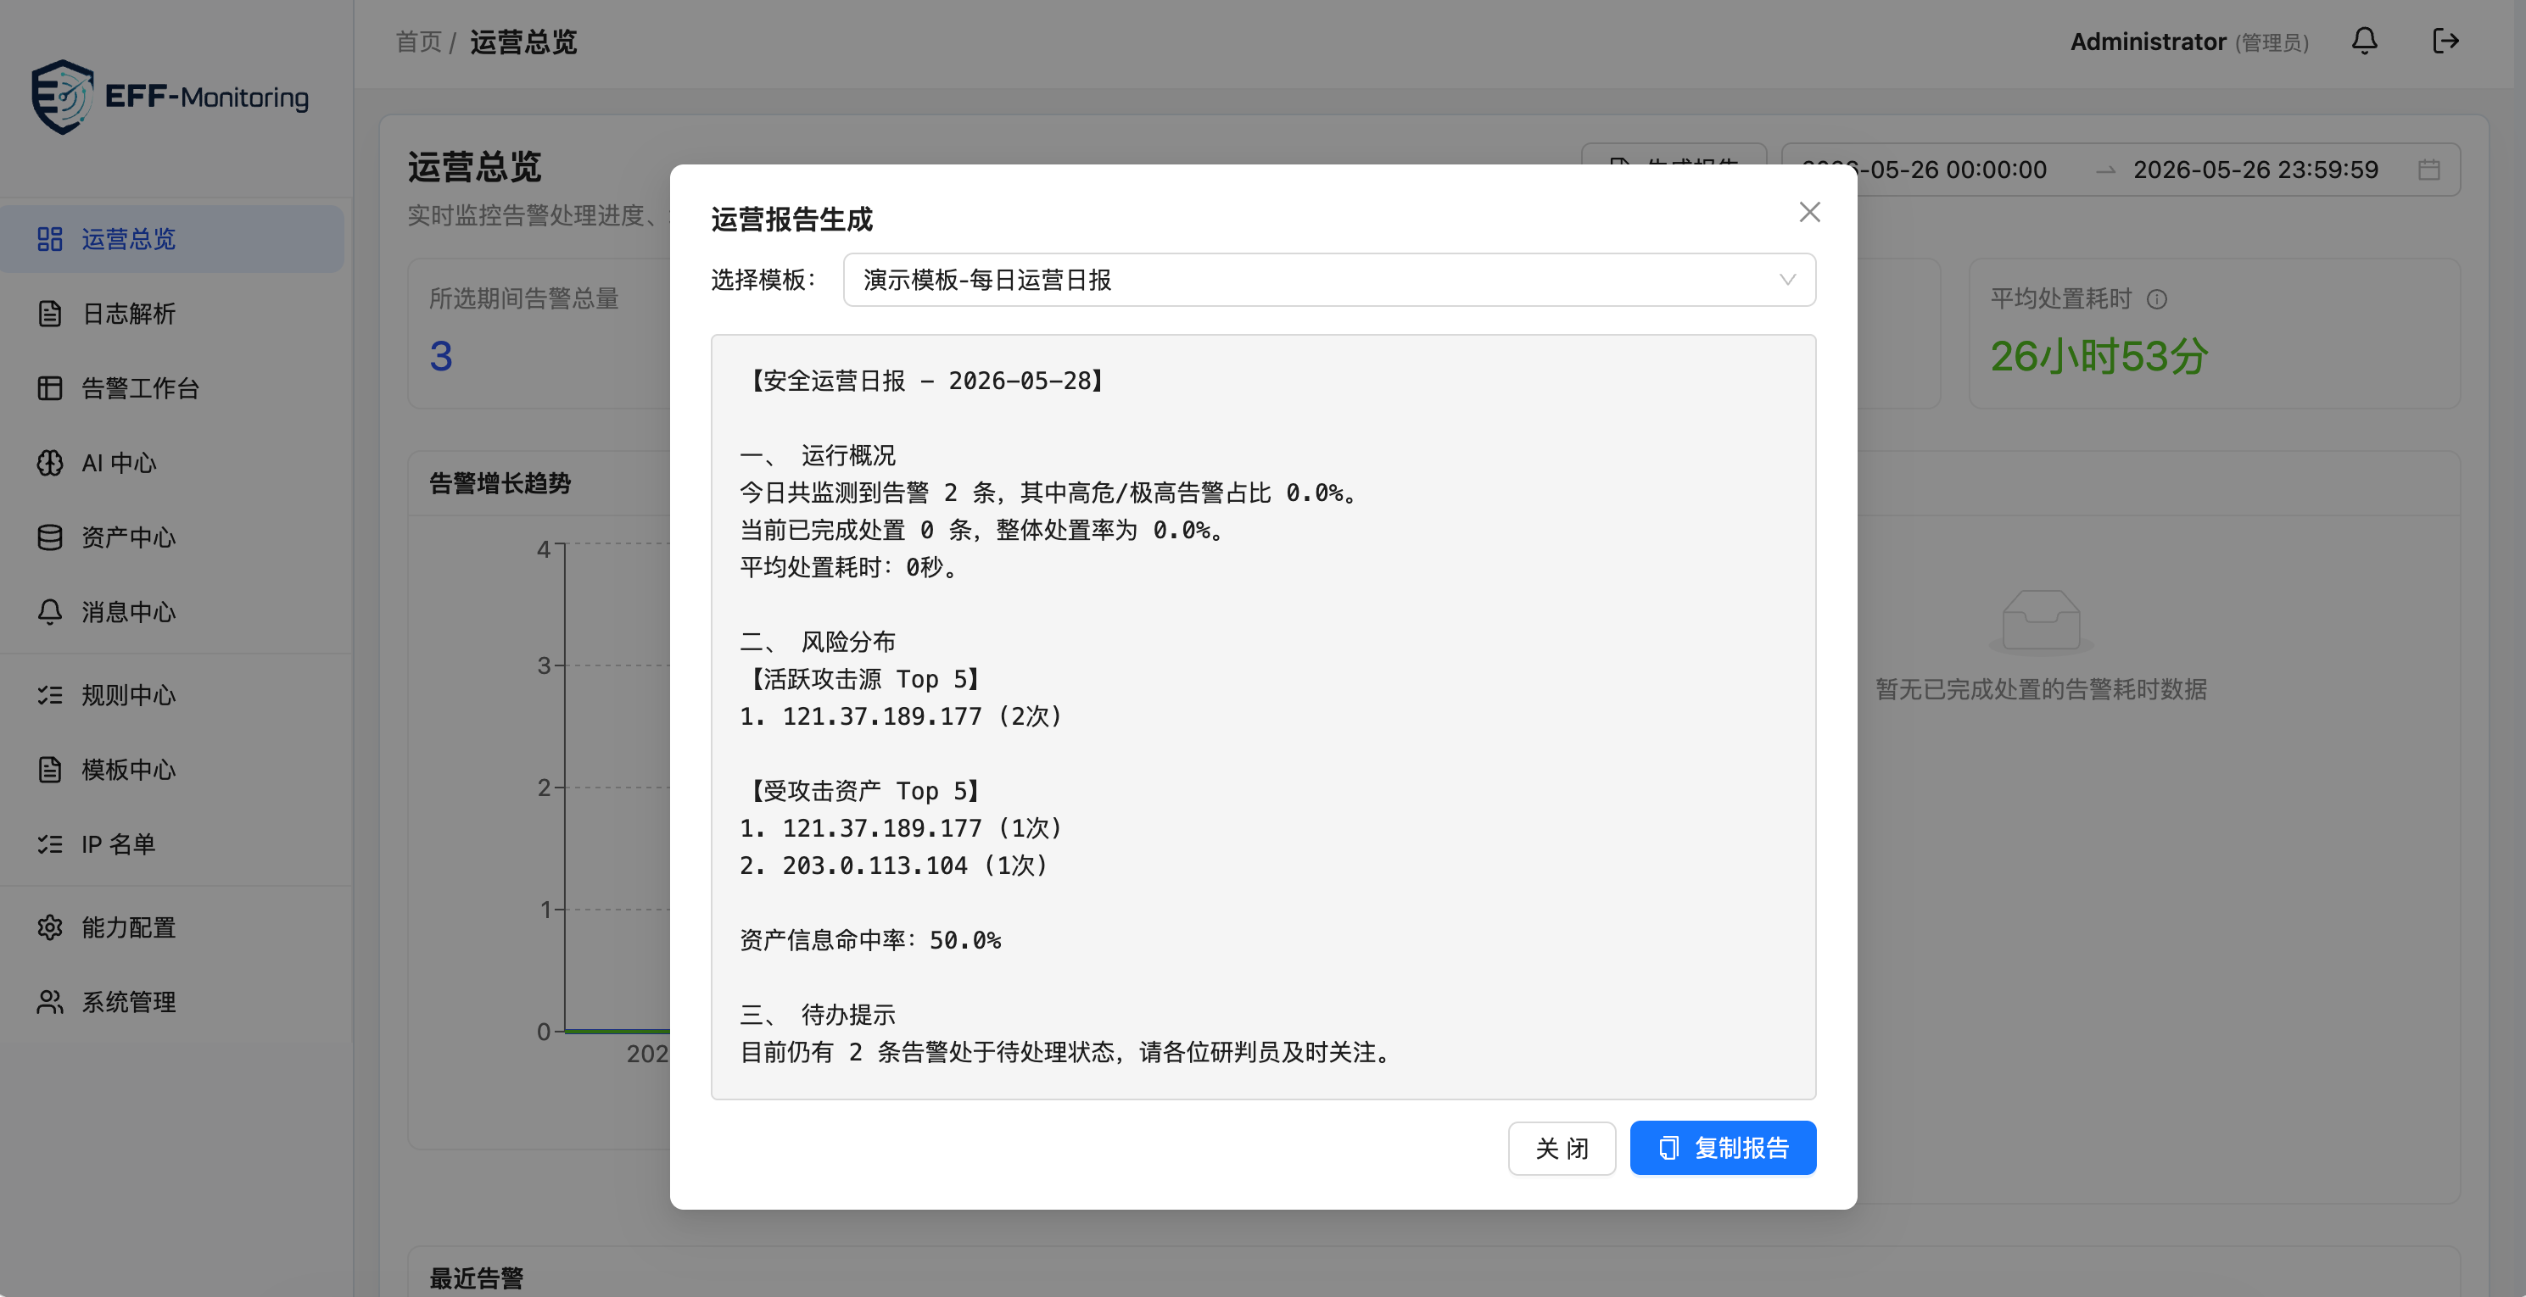Click the 告警工作台 table layout icon
The width and height of the screenshot is (2526, 1297).
(x=50, y=388)
